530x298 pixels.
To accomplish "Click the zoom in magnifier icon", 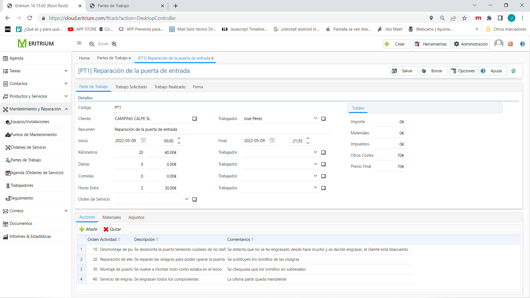I will click(114, 44).
